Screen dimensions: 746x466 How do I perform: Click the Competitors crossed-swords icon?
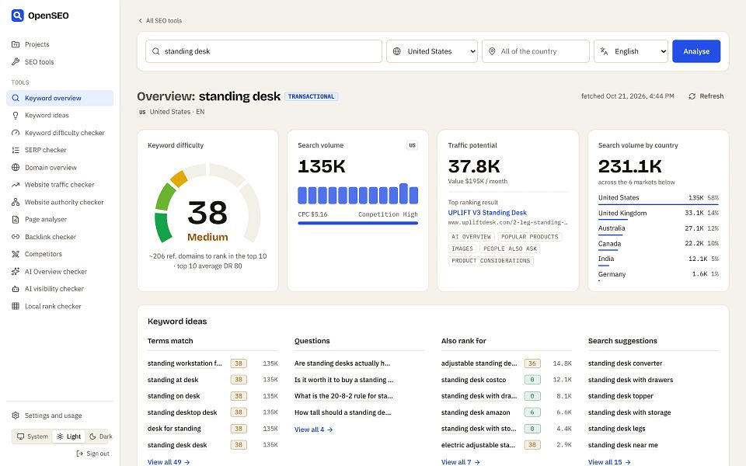[16, 254]
